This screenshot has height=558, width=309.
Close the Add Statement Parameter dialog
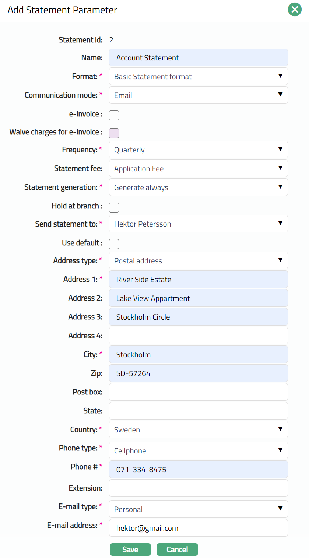(295, 10)
